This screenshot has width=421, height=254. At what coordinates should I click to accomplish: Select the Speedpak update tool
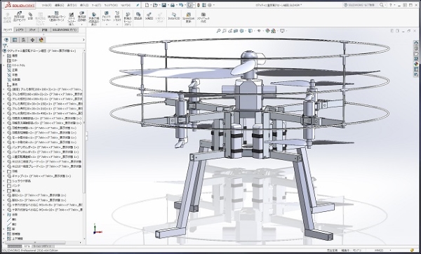point(188,18)
